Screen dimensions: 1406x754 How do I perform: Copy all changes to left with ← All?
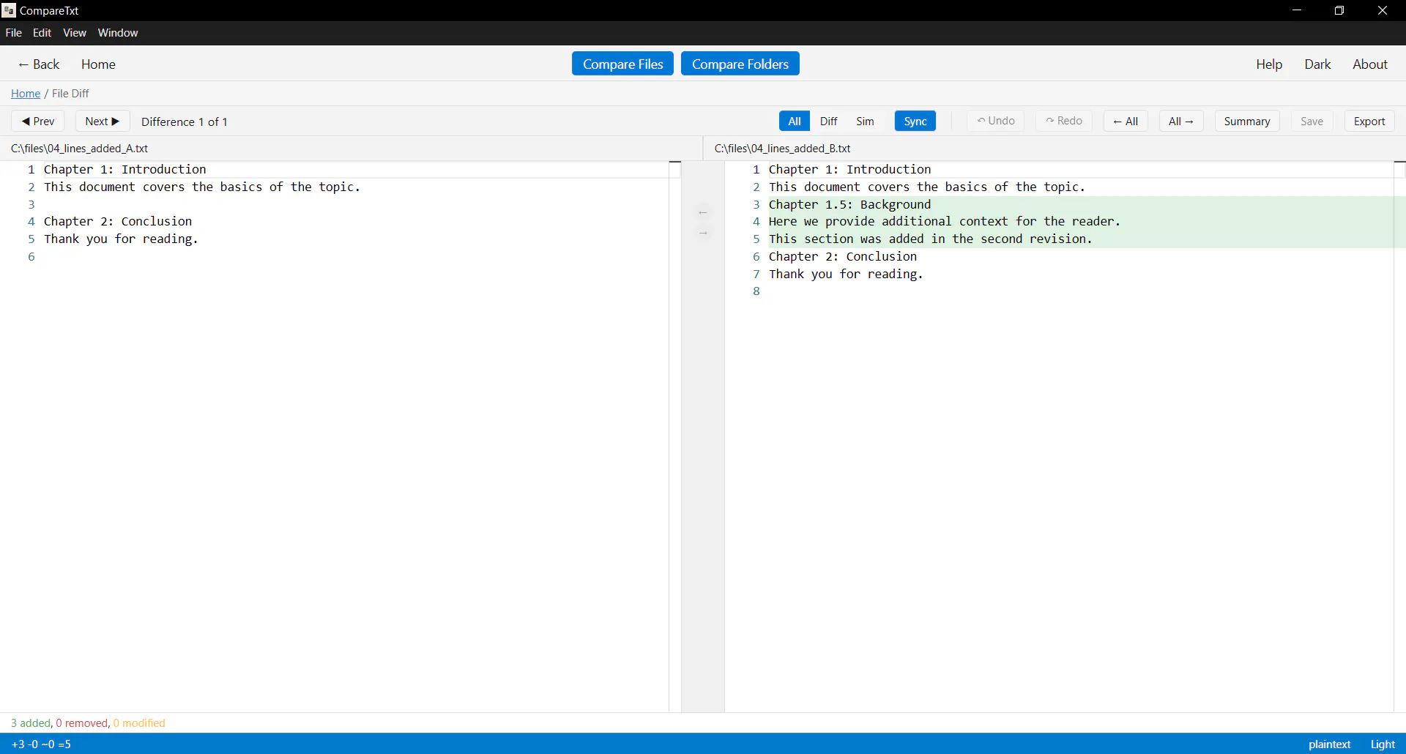coord(1126,122)
